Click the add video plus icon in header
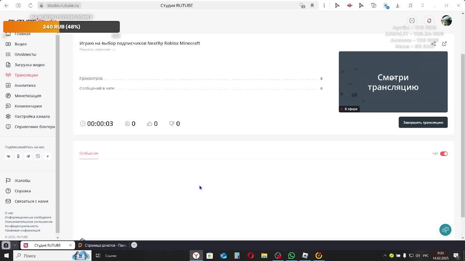The width and height of the screenshot is (465, 261). click(x=412, y=21)
